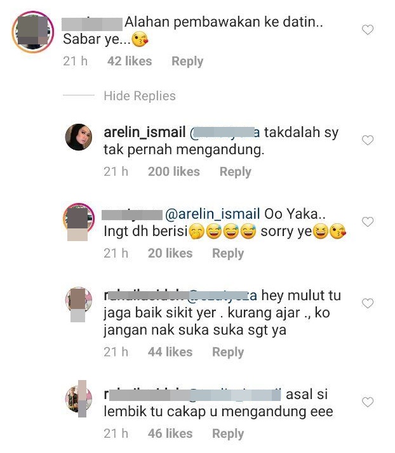Open arelin_ismail's profile picture
The width and height of the screenshot is (395, 453).
79,137
